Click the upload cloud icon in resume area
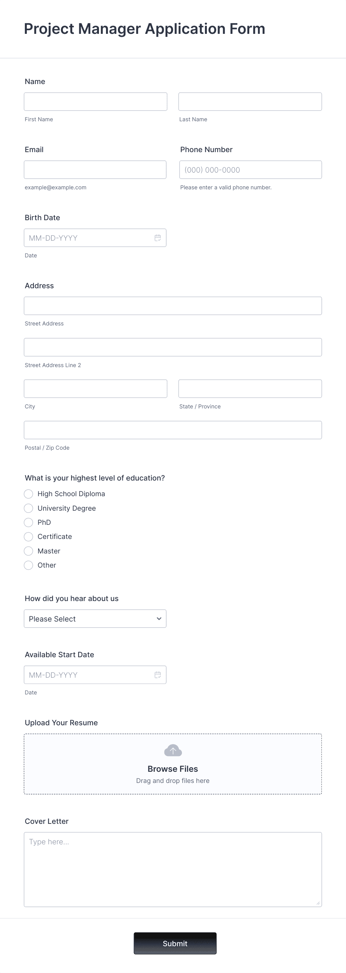The width and height of the screenshot is (346, 973). coord(173,750)
